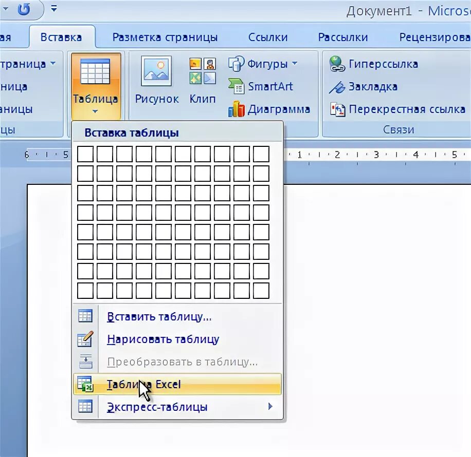Click the Таблица Excel spreadsheet icon

(85, 384)
